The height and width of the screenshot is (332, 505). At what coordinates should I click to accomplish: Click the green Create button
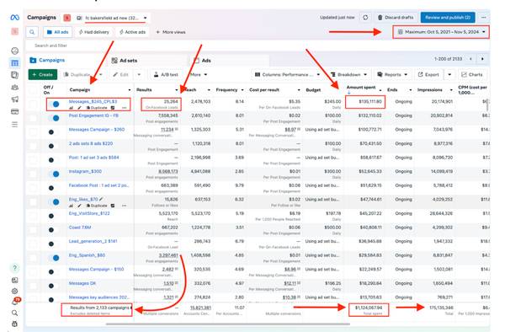(43, 75)
